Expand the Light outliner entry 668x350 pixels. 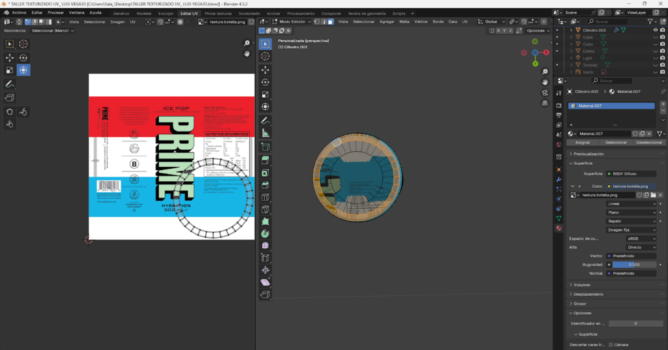(x=571, y=58)
